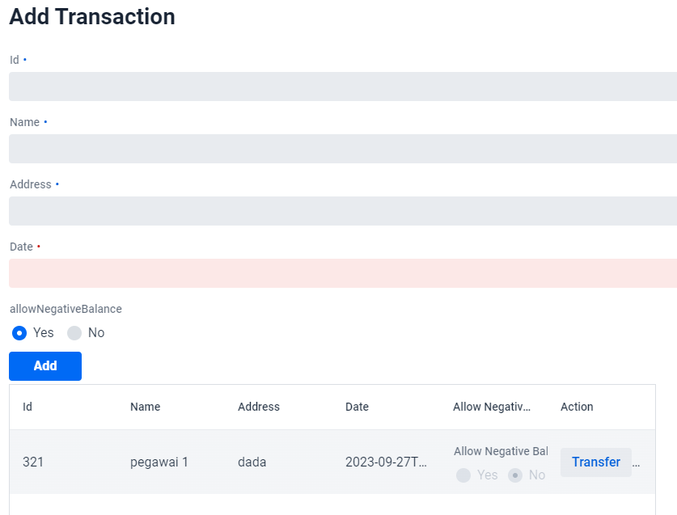Click the Transfer button for pegawai 1

[x=595, y=462]
